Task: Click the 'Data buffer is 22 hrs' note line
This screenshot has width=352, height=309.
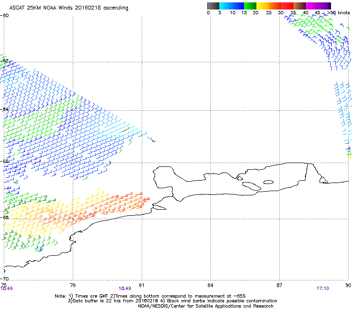Action: click(x=172, y=301)
